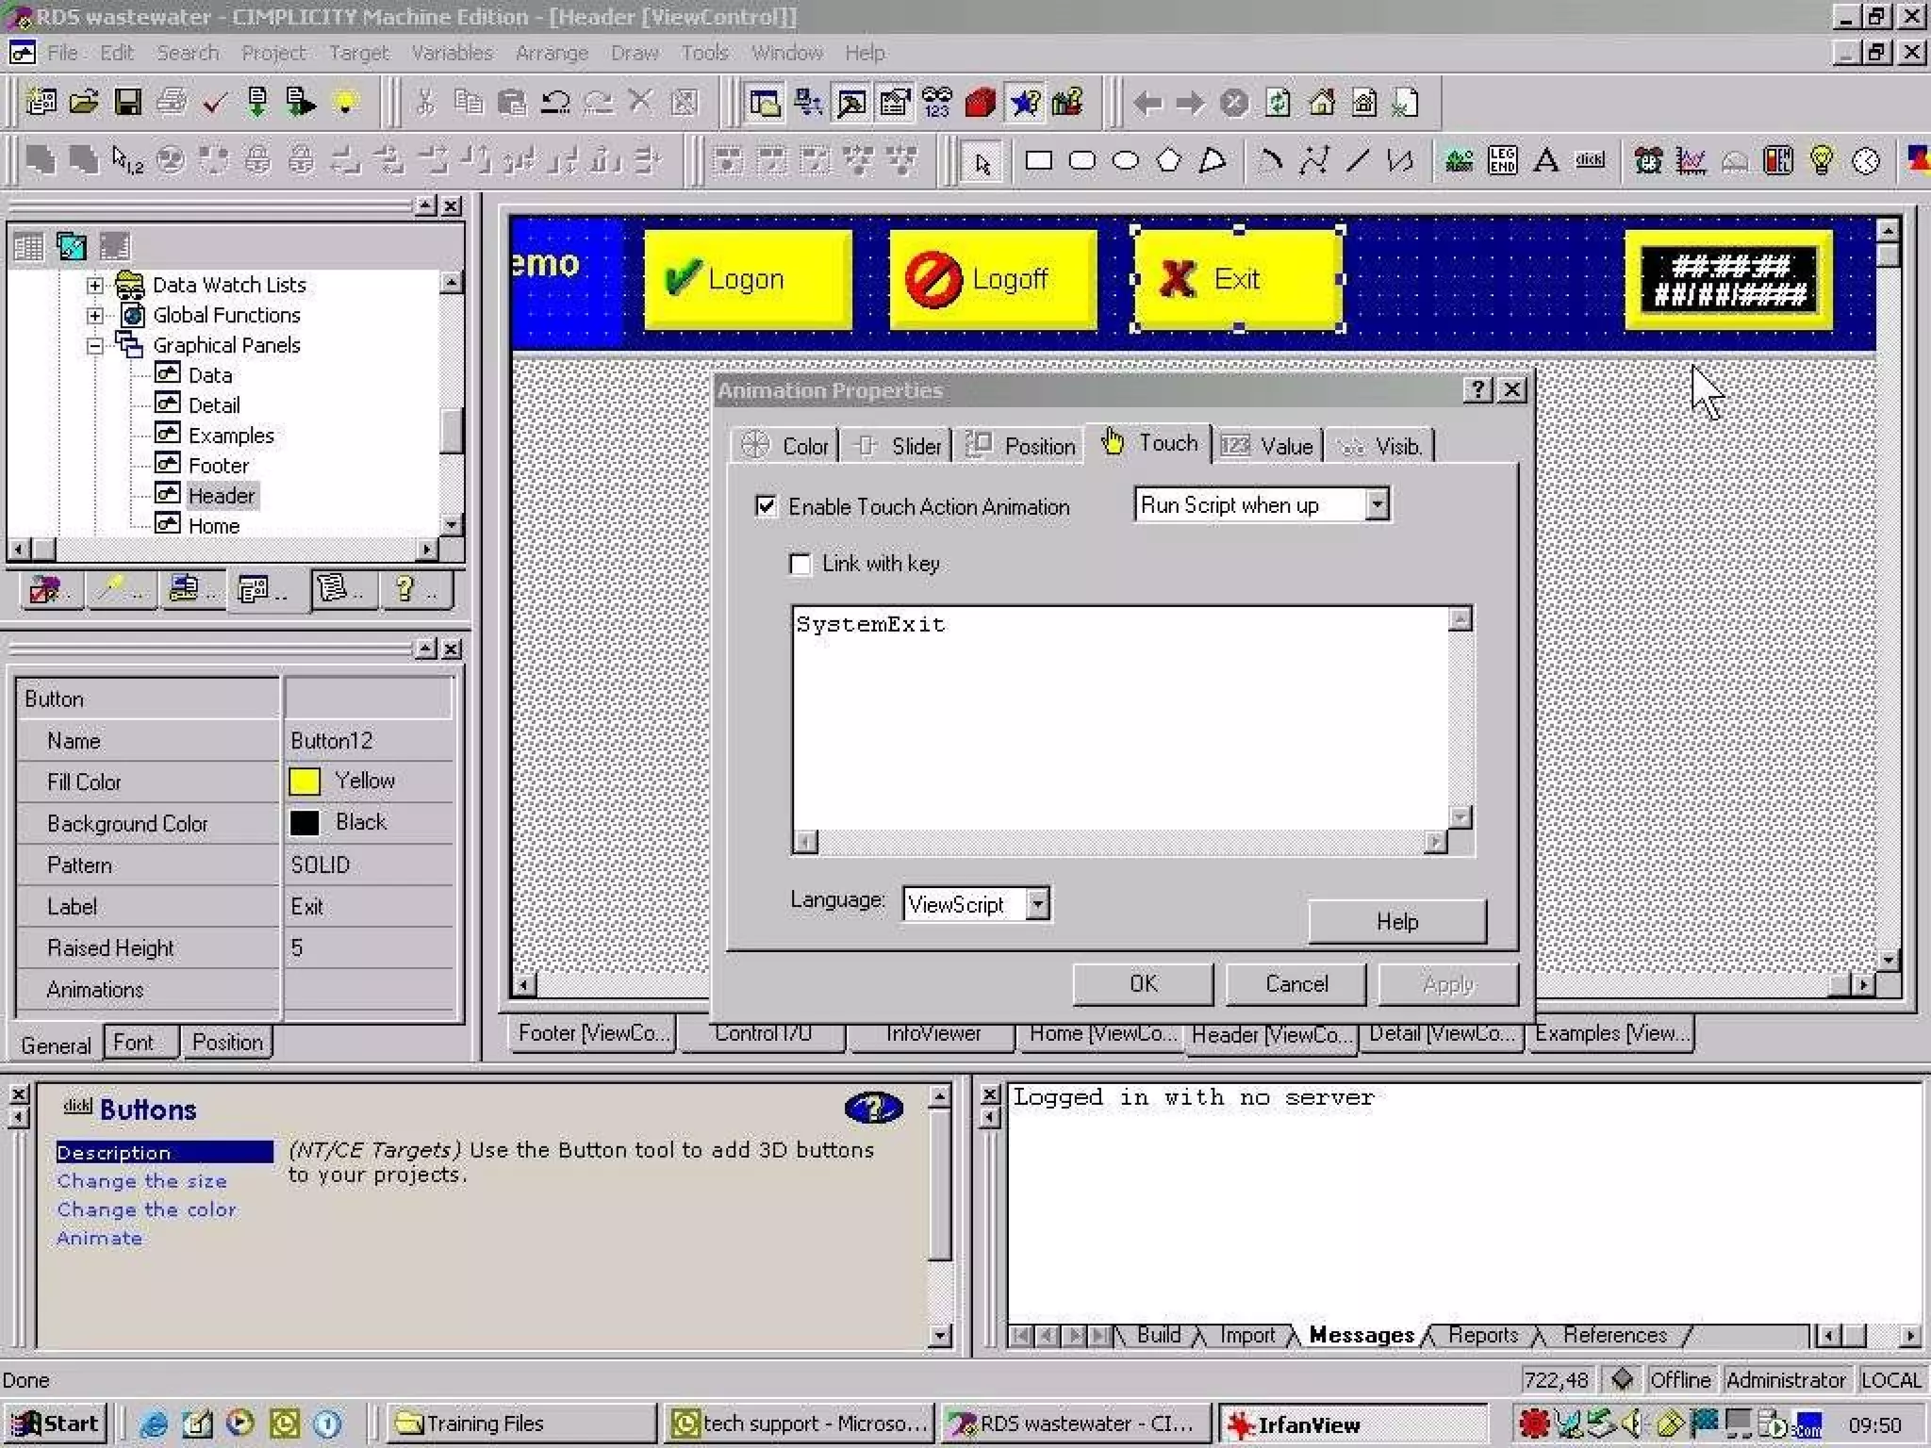Open the Run Script when up dropdown
Image resolution: width=1931 pixels, height=1448 pixels.
1377,505
